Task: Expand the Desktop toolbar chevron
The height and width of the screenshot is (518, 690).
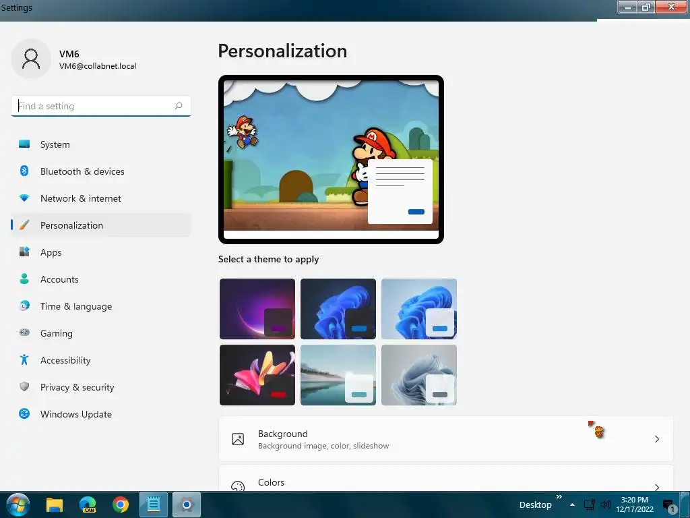Action: pos(559,497)
